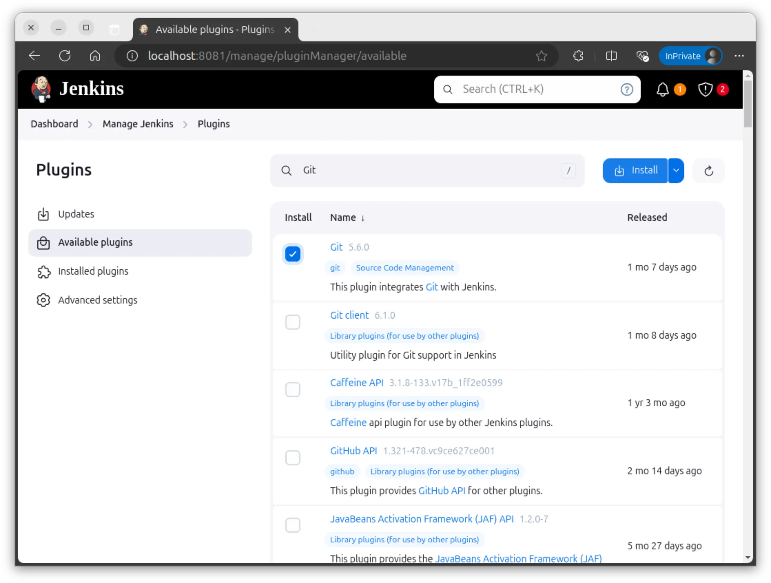Screen dimensions: 771x583
Task: Expand the Install button dropdown arrow
Action: point(676,170)
